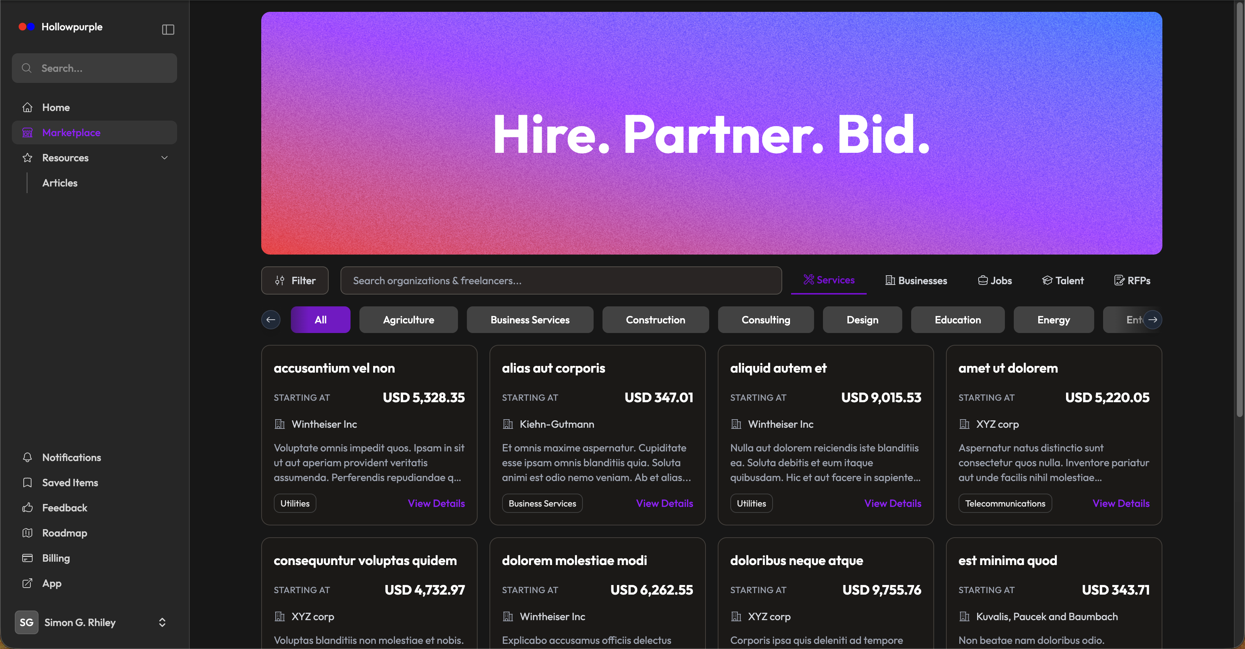This screenshot has width=1245, height=649.
Task: Focus the sidebar Search field
Action: (x=94, y=68)
